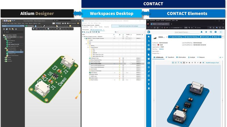Select the text annotation tool in 3D viewer
Screen dimensions: 227x127
coord(178,63)
